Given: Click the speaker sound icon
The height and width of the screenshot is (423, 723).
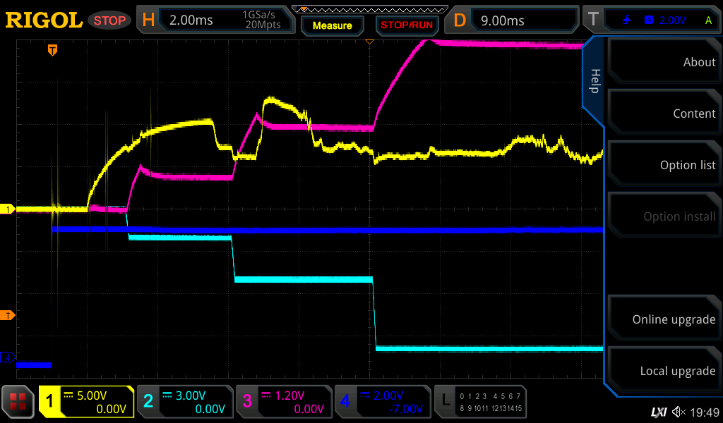Looking at the screenshot, I should (x=679, y=412).
